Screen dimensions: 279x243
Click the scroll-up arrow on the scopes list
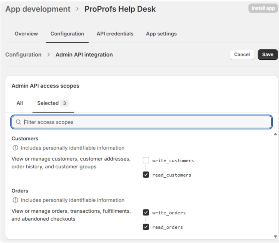pos(275,133)
